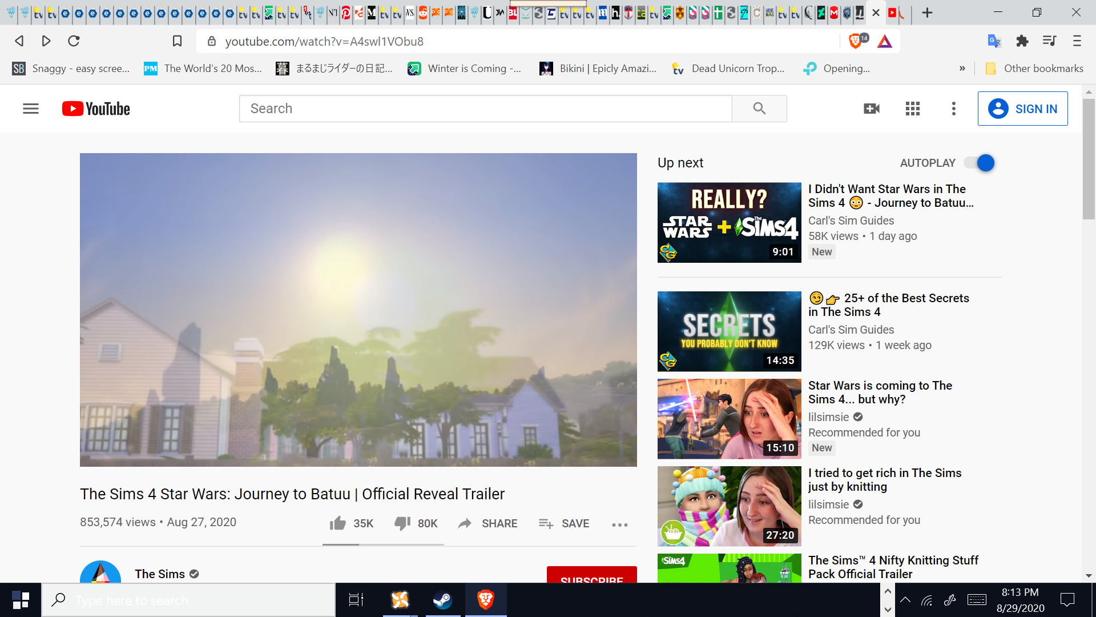Open the 27:20 knitting video thumbnail

[x=730, y=506]
